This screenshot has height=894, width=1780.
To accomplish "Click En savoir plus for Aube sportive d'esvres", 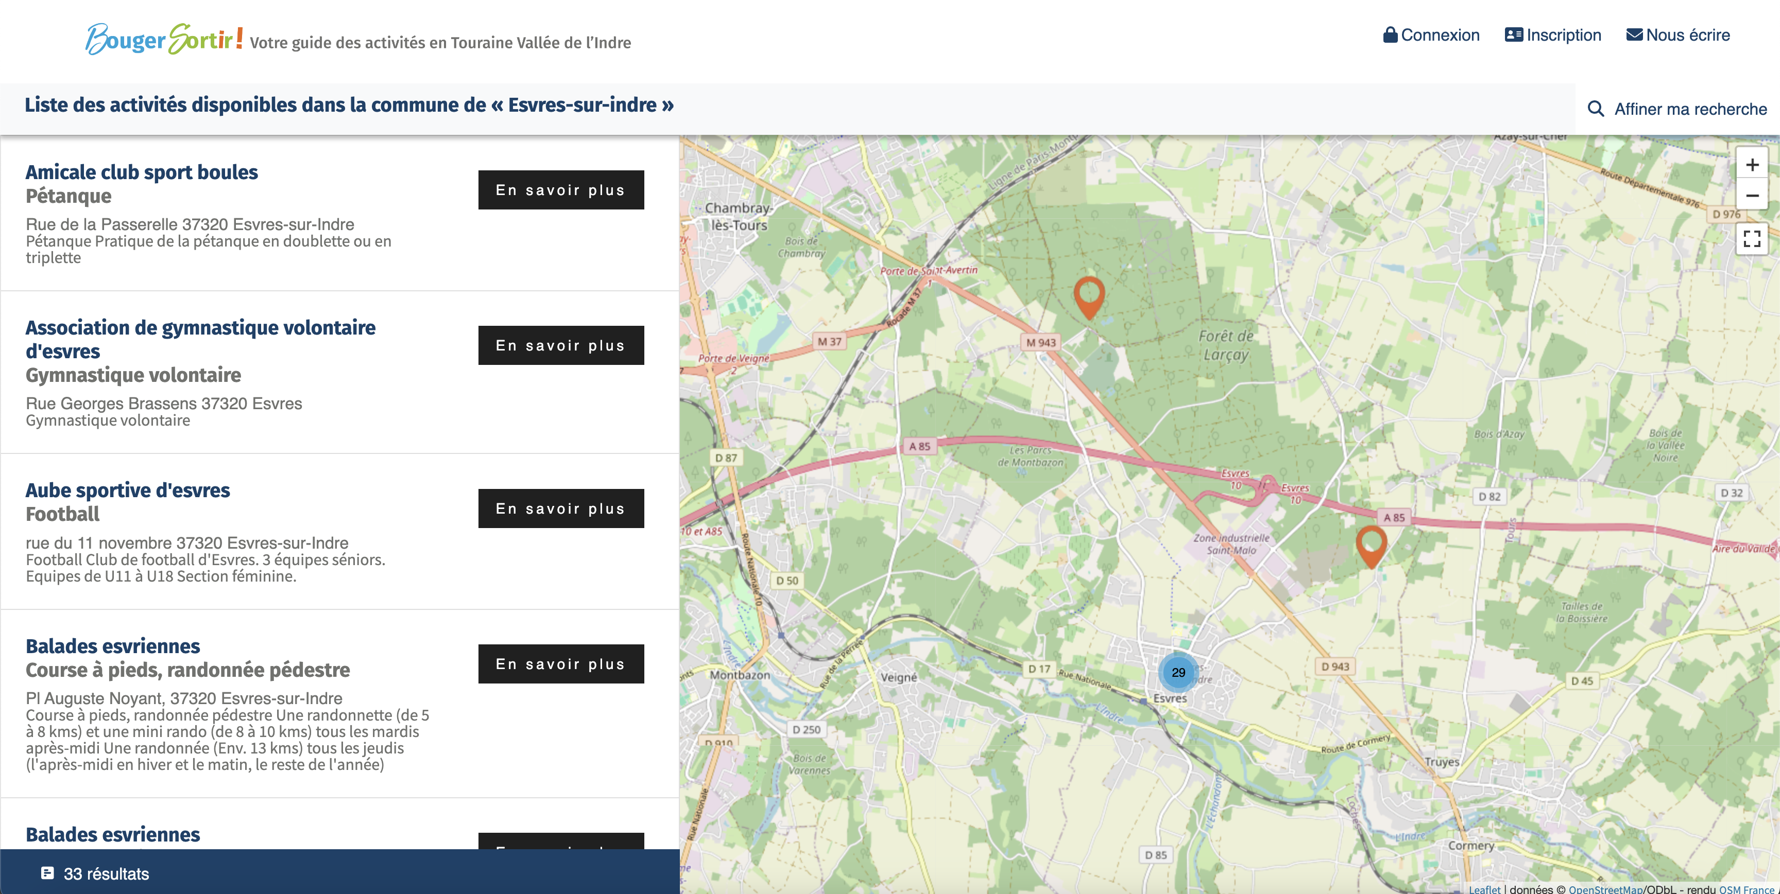I will pos(560,508).
